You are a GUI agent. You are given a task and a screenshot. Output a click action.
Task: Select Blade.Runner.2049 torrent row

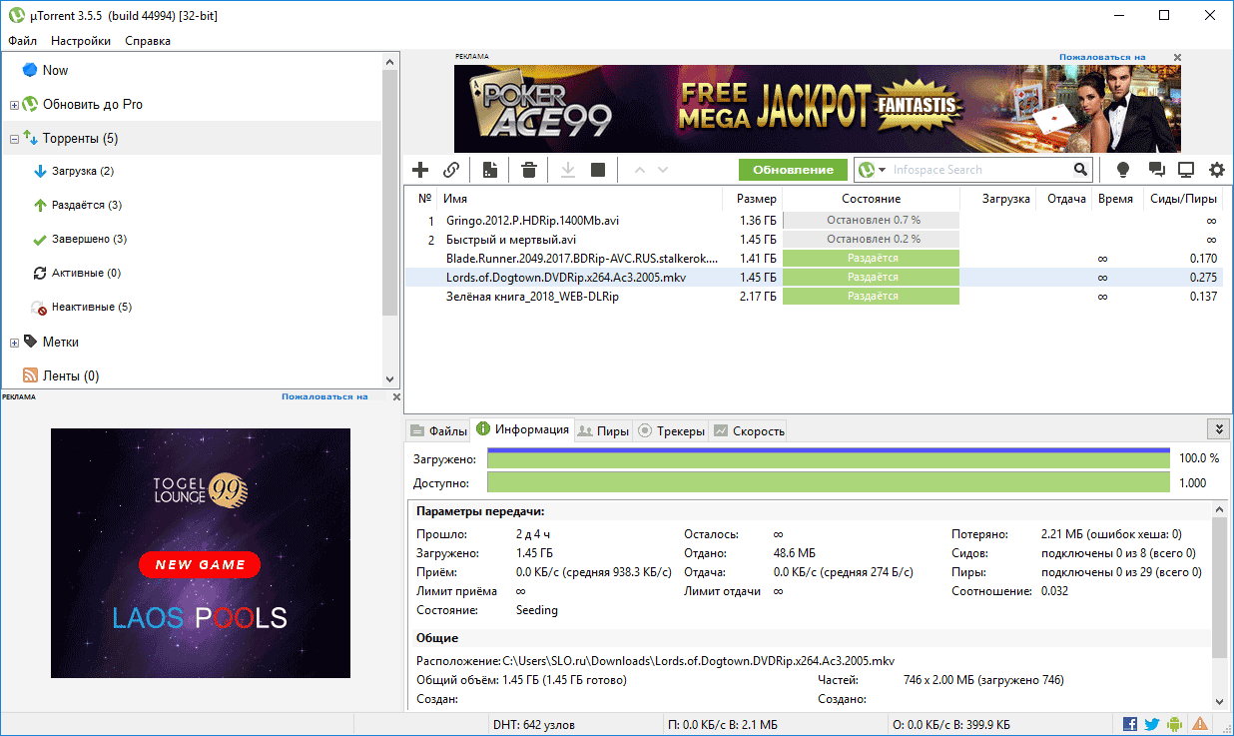click(x=814, y=259)
